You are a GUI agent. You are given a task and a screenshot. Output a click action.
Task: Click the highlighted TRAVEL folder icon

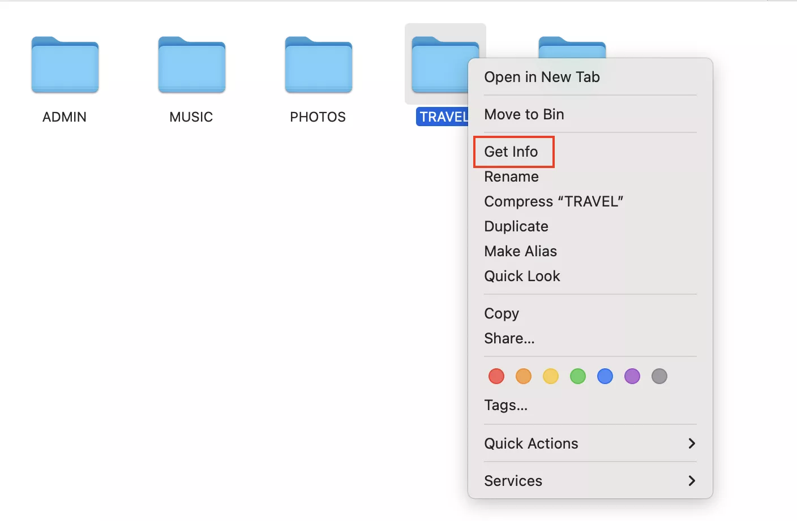click(438, 68)
